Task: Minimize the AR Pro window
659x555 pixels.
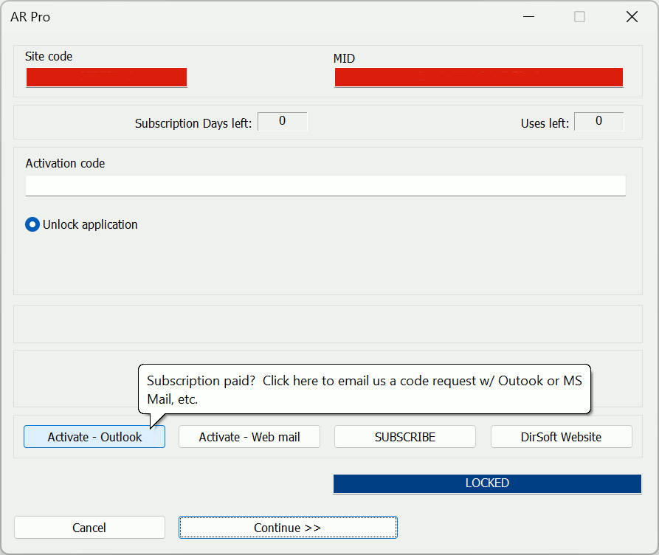Action: click(528, 17)
